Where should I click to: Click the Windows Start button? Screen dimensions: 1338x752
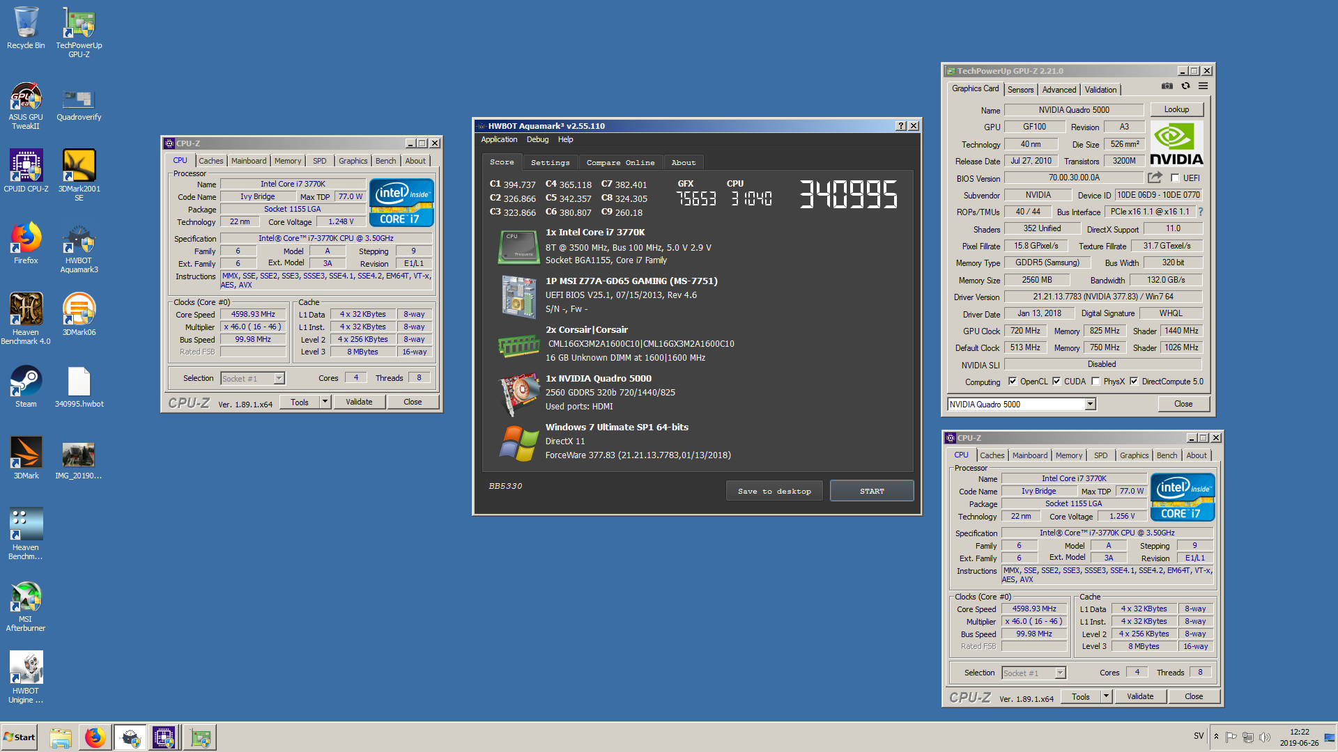pos(20,737)
